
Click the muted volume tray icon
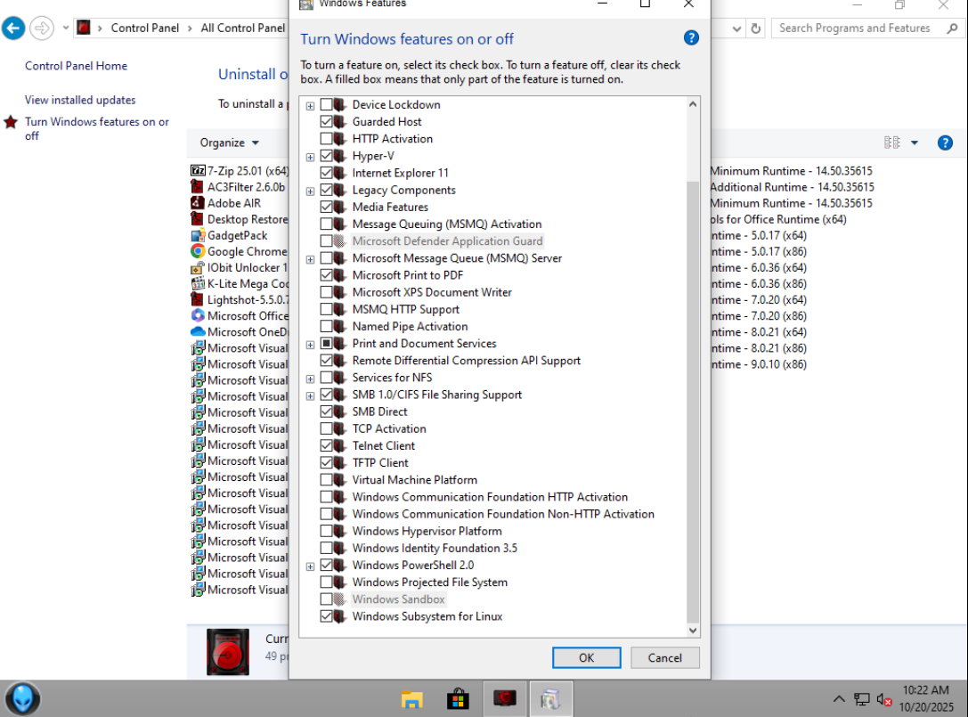884,699
